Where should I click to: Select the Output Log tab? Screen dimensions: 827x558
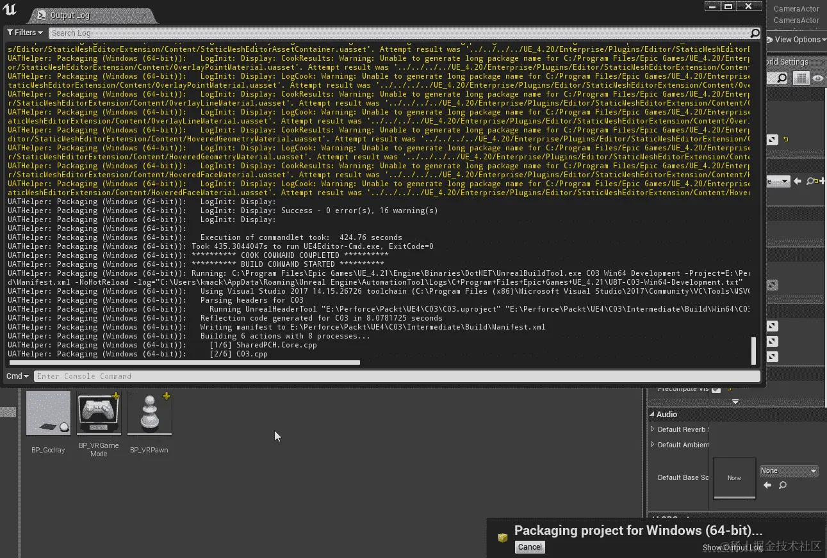pos(92,15)
